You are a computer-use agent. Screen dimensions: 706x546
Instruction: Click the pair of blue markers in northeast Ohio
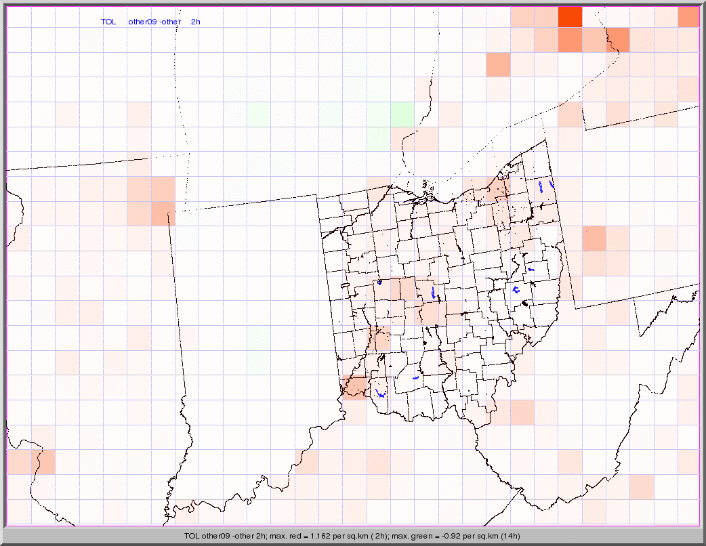pyautogui.click(x=545, y=184)
